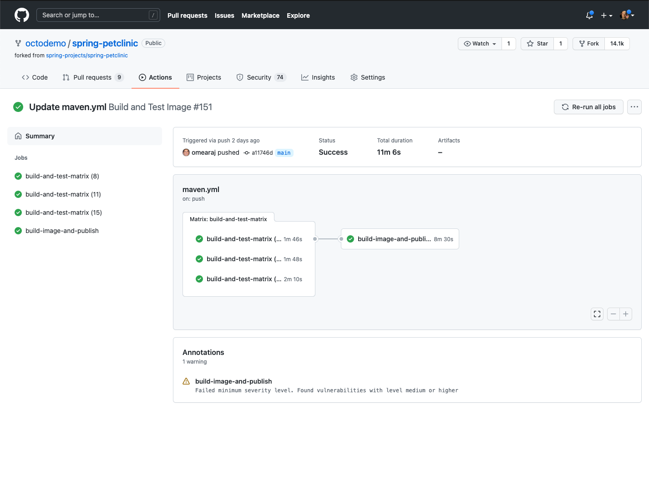Open the spring-projects/spring-petclinic fork source link
This screenshot has width=649, height=491.
click(x=87, y=56)
